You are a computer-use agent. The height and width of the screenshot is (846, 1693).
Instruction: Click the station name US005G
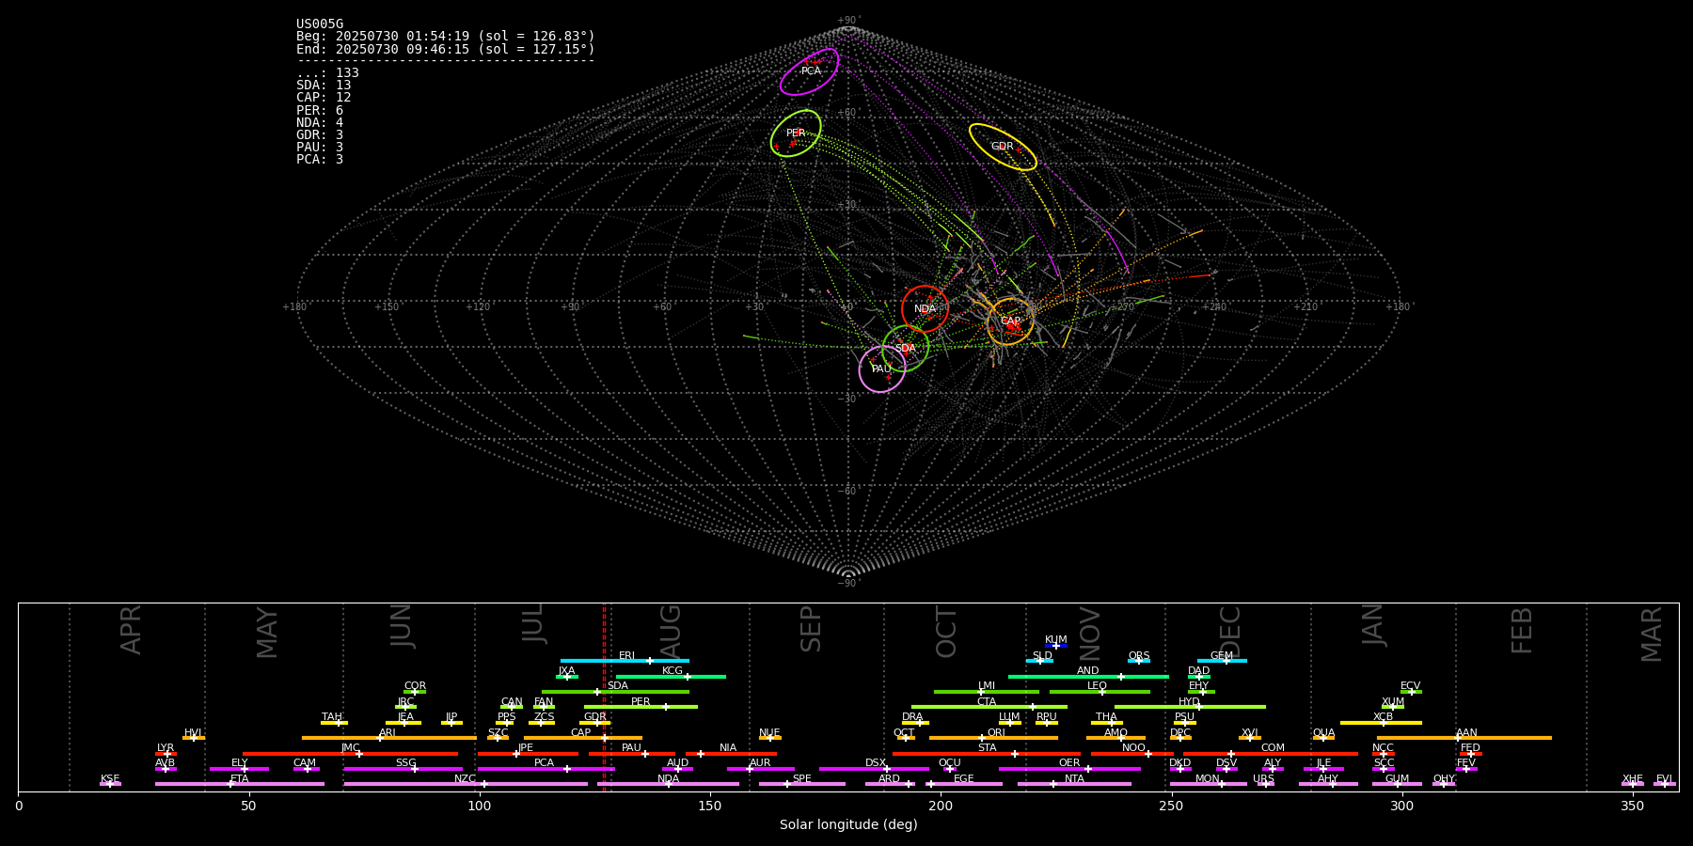pyautogui.click(x=320, y=24)
